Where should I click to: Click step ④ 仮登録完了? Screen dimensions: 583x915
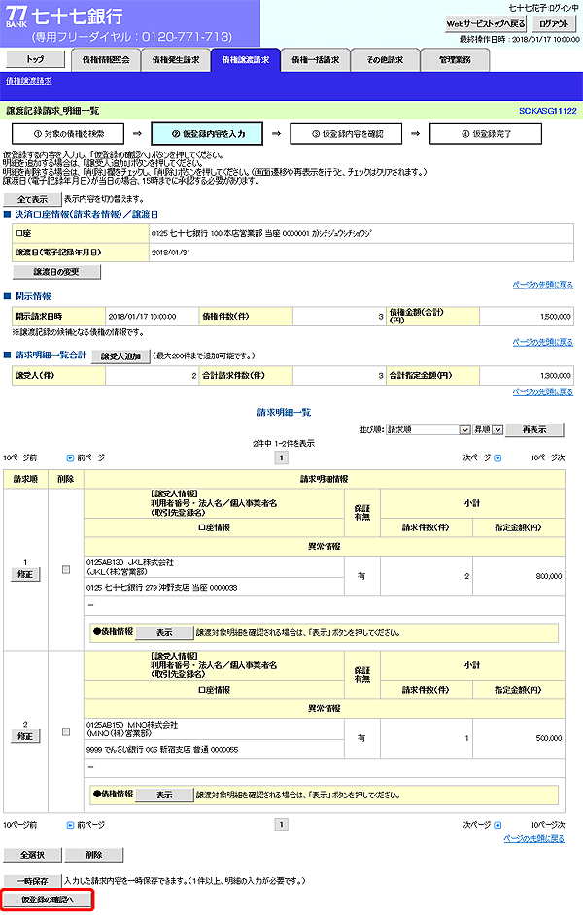(x=486, y=134)
